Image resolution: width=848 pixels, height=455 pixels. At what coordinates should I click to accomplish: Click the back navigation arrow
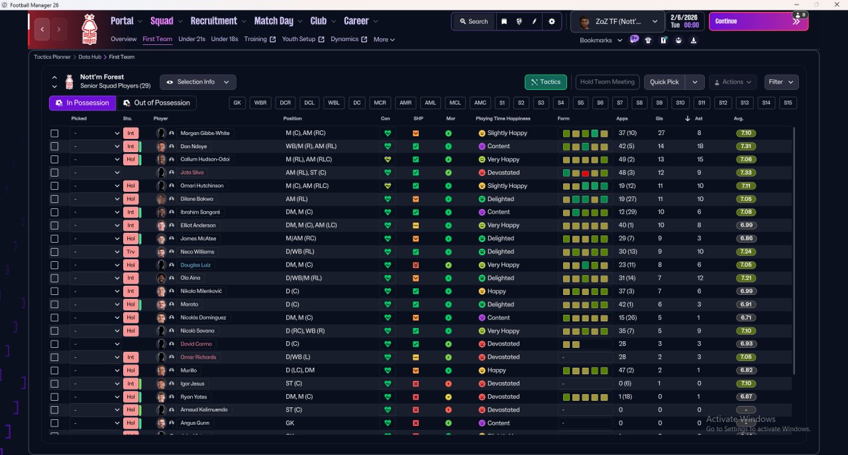pos(43,29)
